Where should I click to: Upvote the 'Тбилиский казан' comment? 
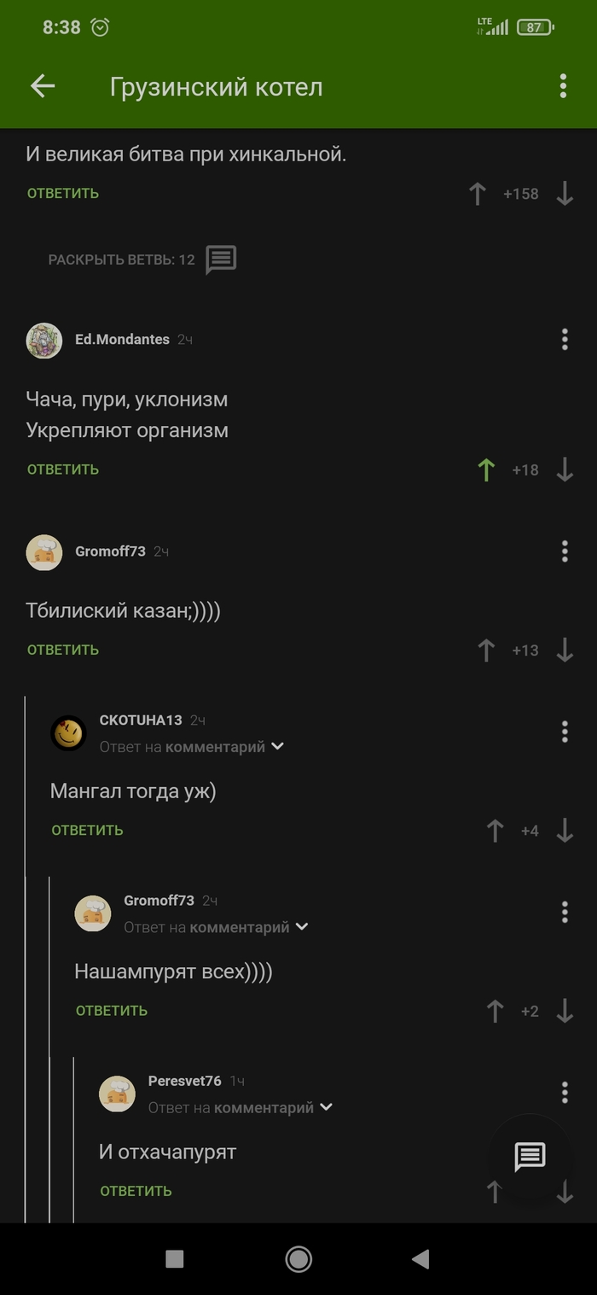point(486,650)
